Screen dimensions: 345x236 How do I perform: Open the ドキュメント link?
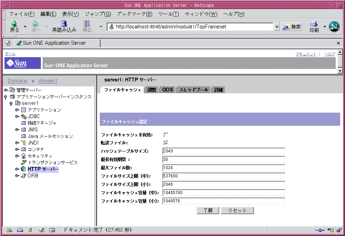(x=306, y=54)
